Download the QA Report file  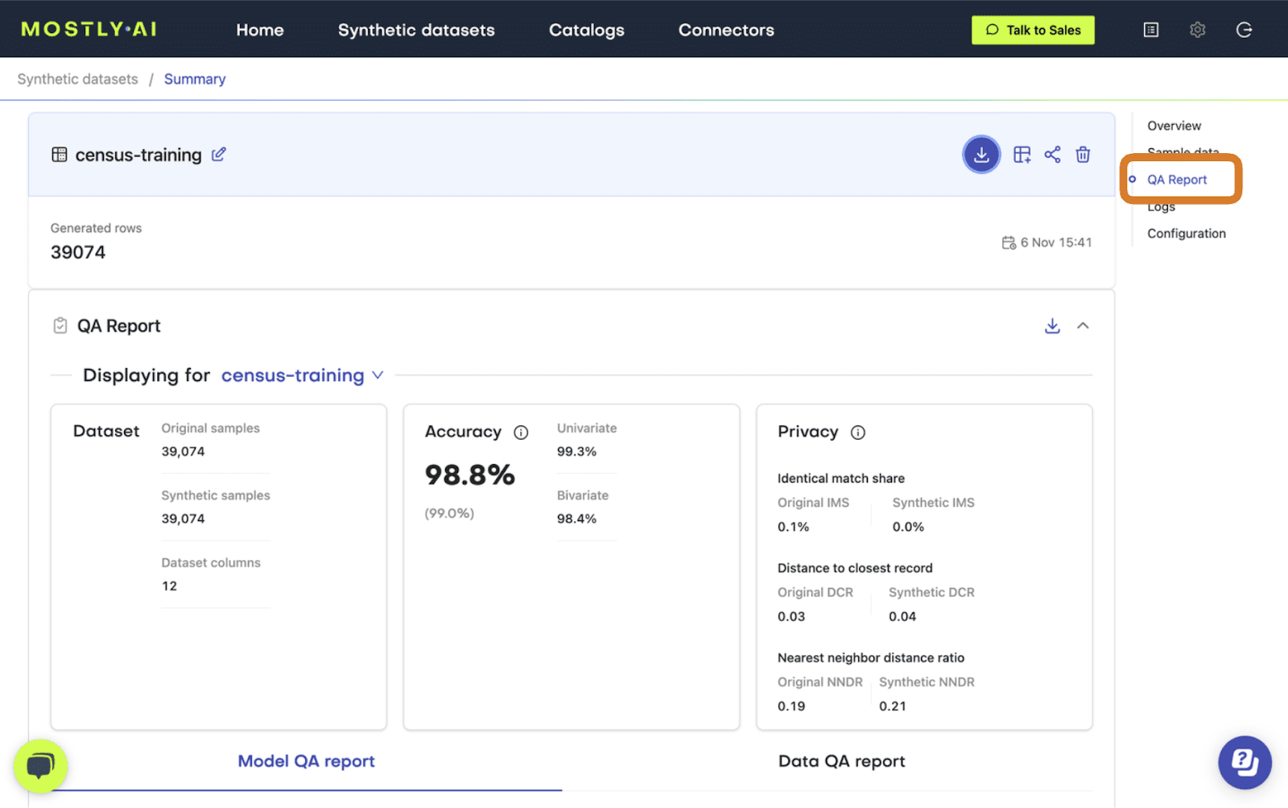(1052, 325)
